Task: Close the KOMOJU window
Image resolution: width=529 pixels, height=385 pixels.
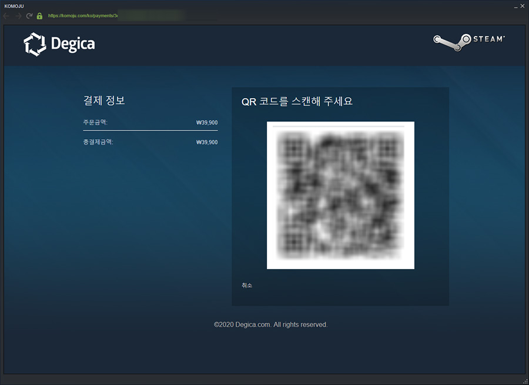Action: [523, 6]
